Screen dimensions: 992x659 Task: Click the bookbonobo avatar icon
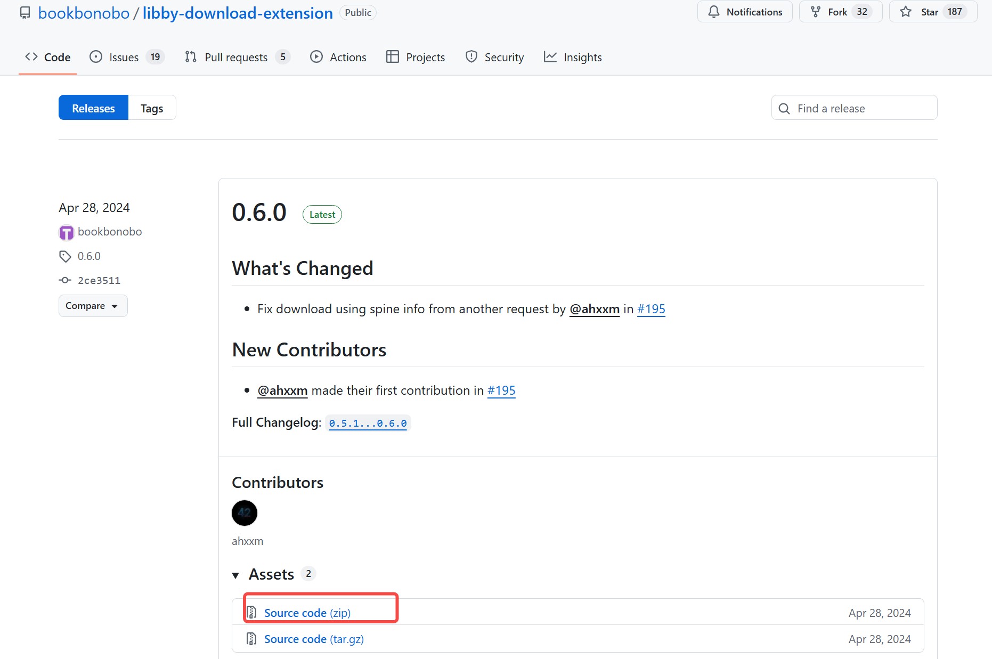coord(66,232)
